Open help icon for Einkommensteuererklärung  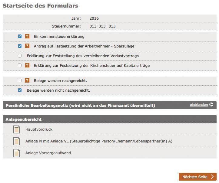tap(27, 36)
